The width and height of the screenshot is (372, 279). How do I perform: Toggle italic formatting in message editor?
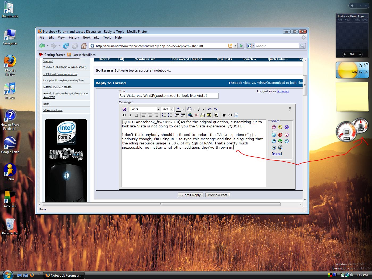(x=130, y=115)
